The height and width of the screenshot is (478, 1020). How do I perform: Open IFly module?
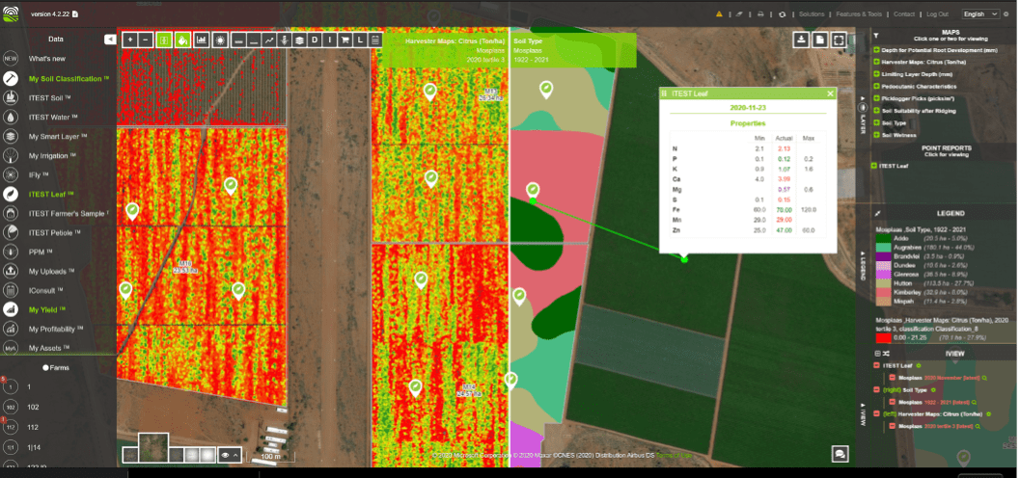coord(41,175)
